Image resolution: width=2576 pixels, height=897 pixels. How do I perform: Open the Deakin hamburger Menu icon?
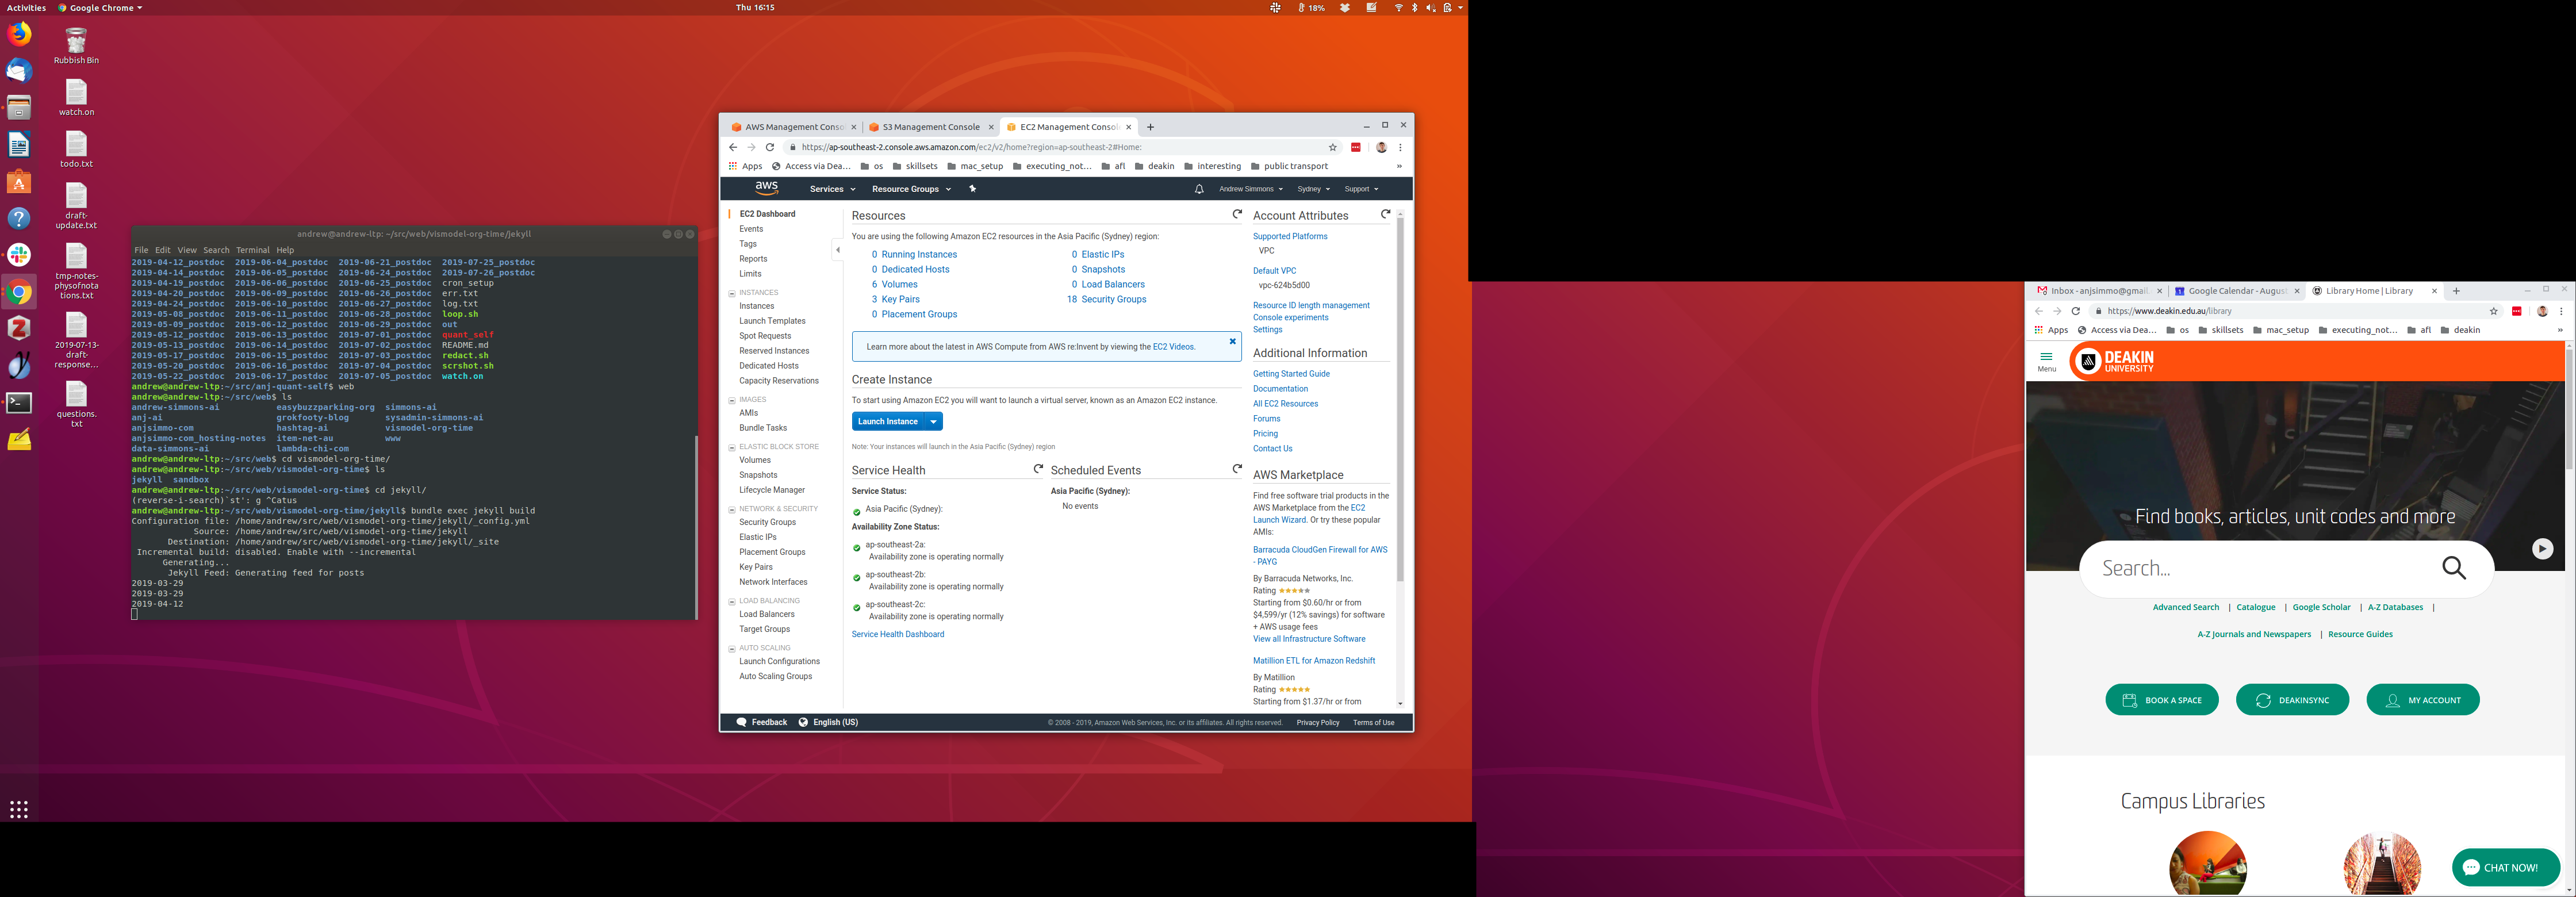click(x=2046, y=360)
